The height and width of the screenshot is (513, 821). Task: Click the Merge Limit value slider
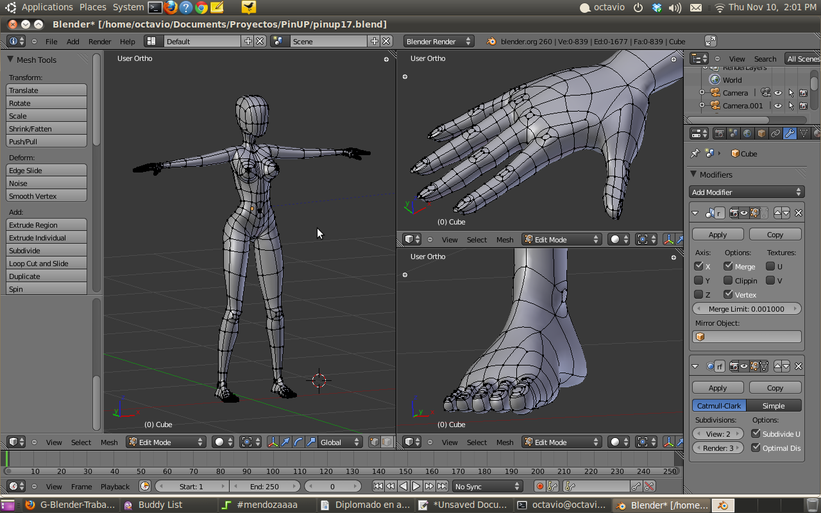[747, 309]
